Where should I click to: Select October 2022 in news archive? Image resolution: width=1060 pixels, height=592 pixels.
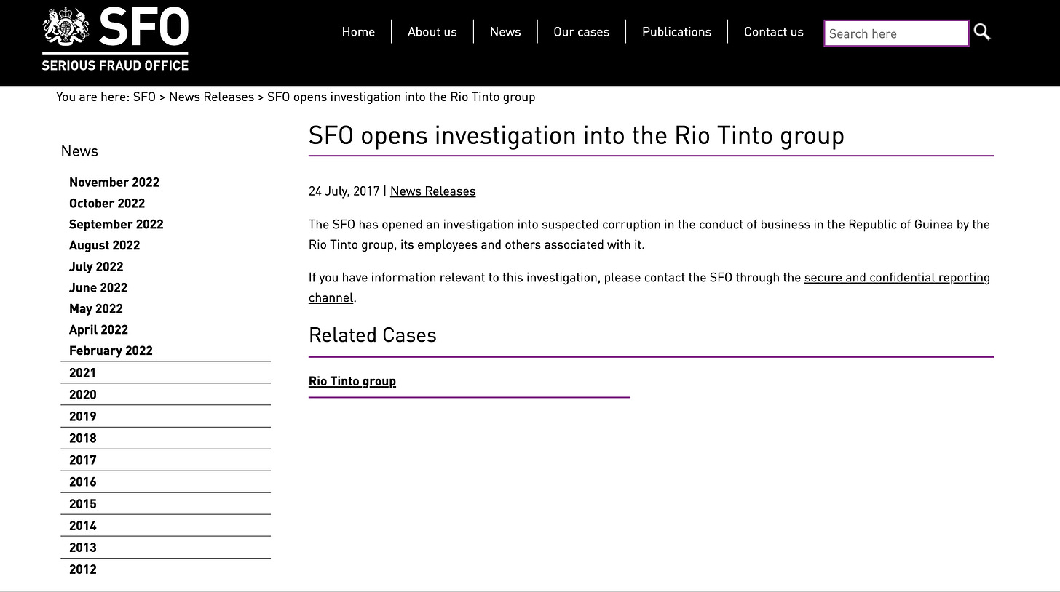pyautogui.click(x=107, y=204)
